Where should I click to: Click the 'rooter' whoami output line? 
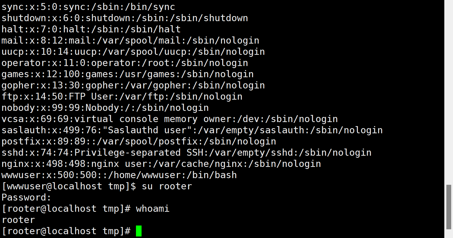(18, 220)
